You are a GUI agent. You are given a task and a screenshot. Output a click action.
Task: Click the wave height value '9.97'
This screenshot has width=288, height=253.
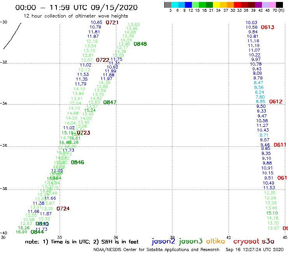(256, 60)
